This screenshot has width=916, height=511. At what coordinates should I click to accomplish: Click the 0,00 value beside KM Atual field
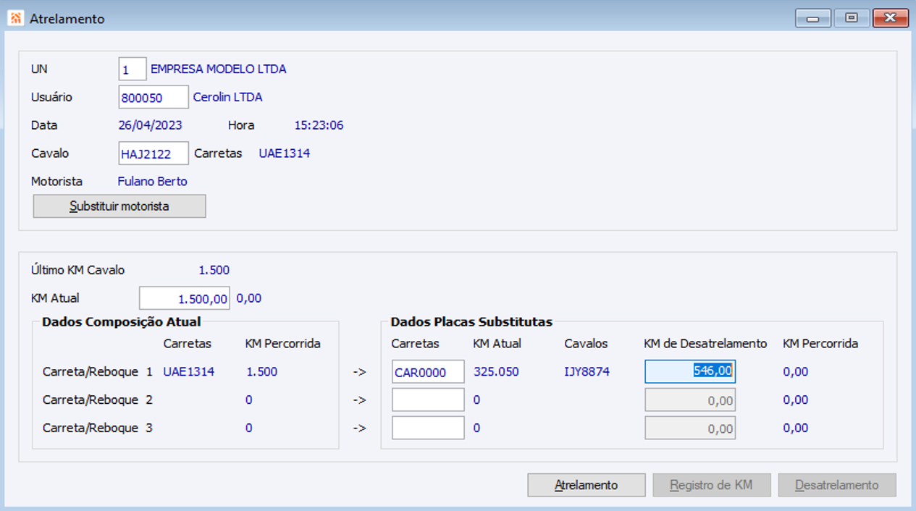[x=249, y=298]
